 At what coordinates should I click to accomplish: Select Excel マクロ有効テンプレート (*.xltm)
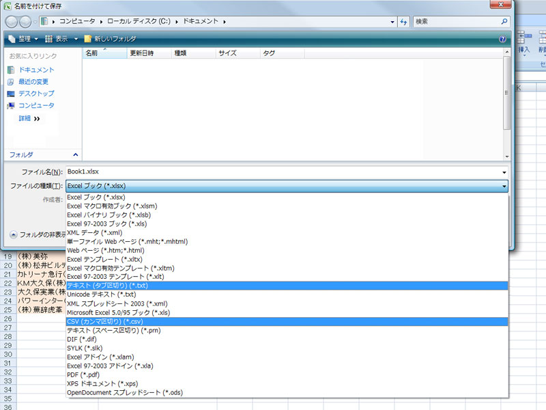coord(287,268)
